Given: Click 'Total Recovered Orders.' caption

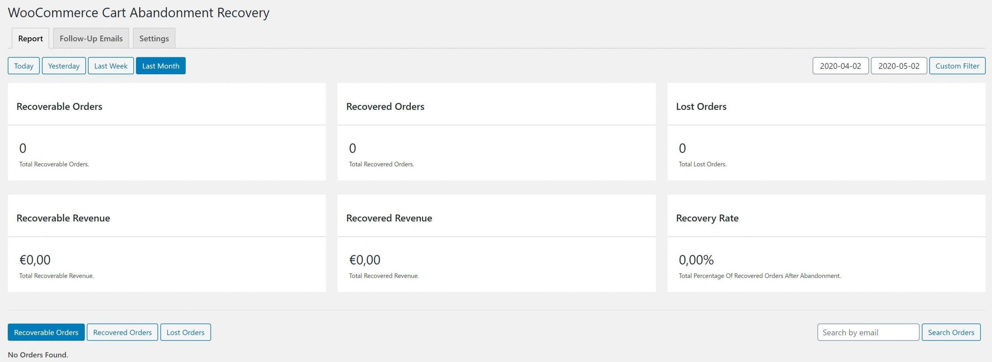Looking at the screenshot, I should point(381,164).
